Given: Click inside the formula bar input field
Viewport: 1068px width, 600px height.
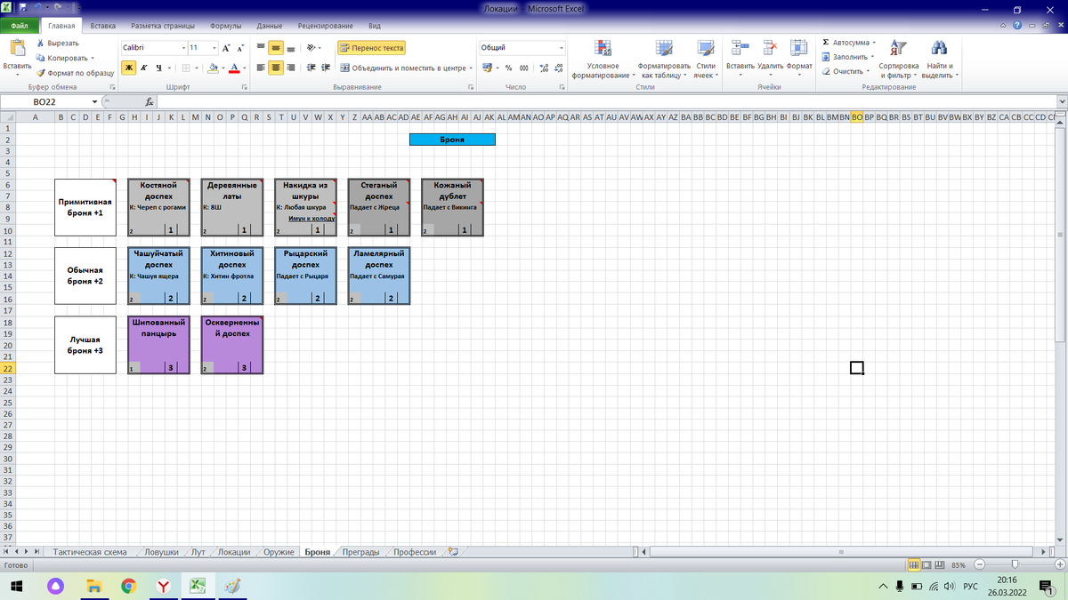Looking at the screenshot, I should coord(605,102).
